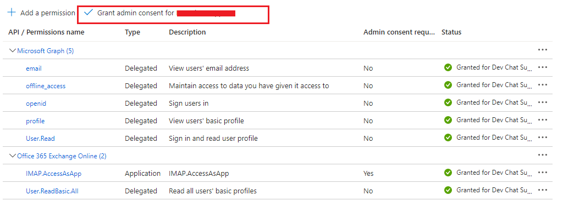Image resolution: width=574 pixels, height=212 pixels.
Task: Click the Add a permission button
Action: [41, 13]
